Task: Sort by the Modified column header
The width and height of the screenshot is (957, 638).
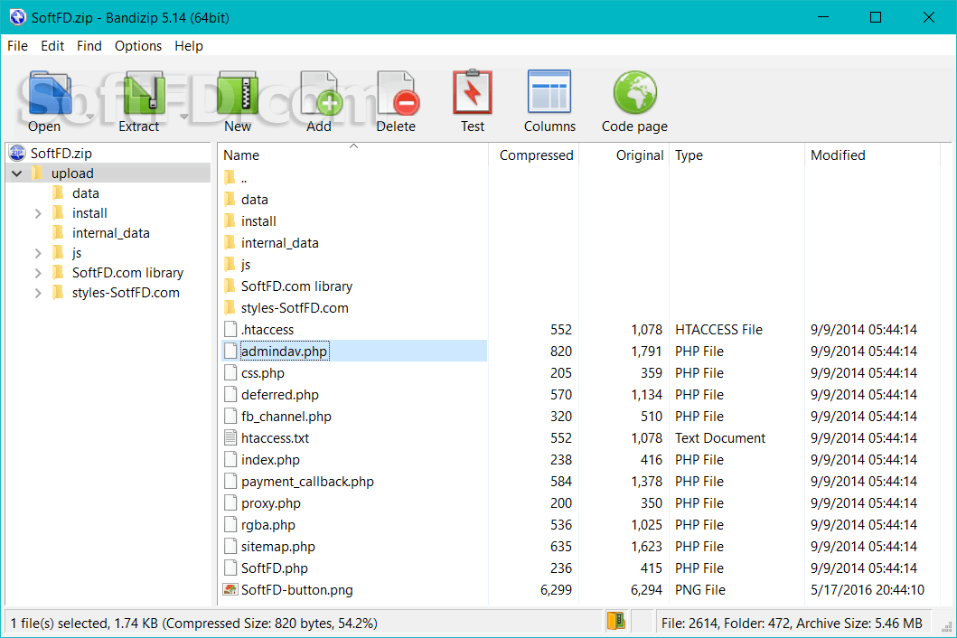Action: click(x=838, y=155)
